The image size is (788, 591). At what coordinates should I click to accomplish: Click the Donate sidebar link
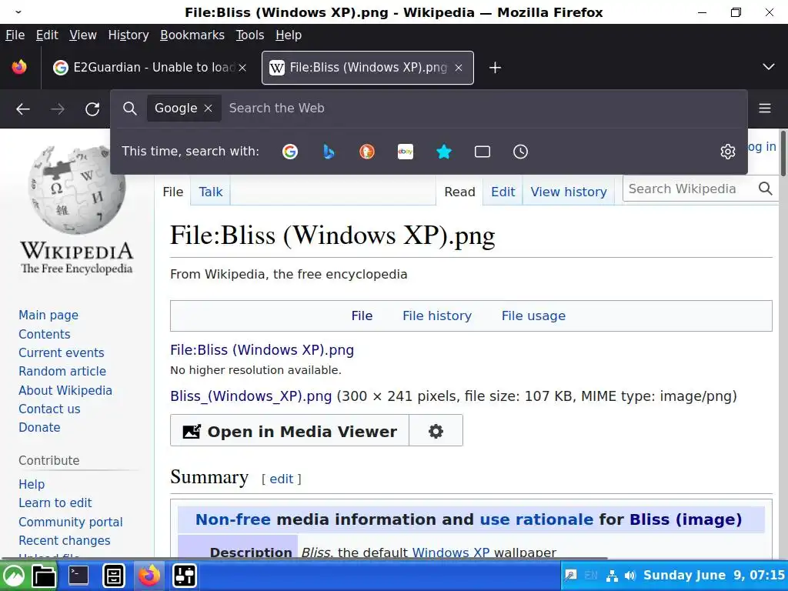click(40, 428)
